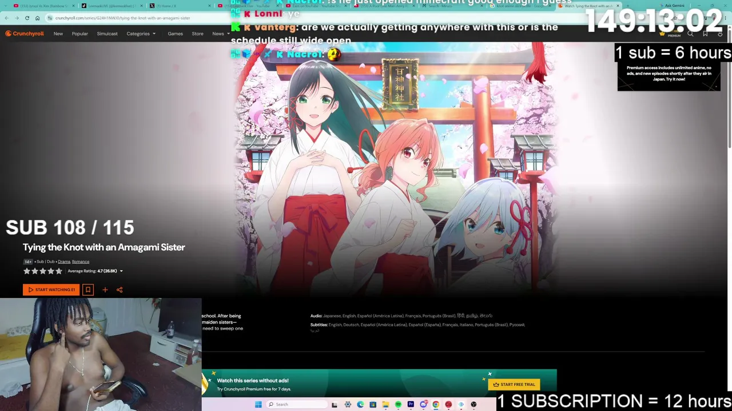Open the Romance genre link
The height and width of the screenshot is (411, 732).
coord(81,262)
